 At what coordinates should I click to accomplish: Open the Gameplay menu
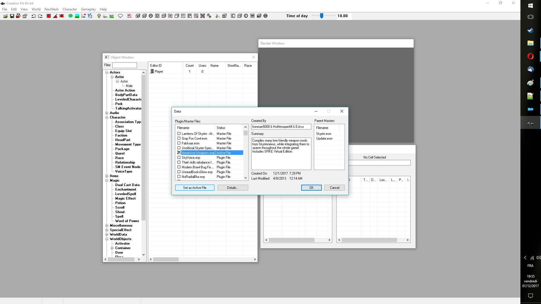(x=88, y=9)
